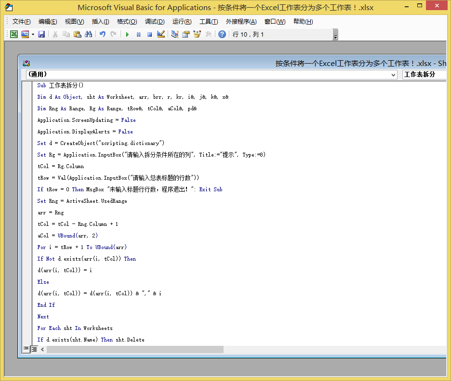
Task: Open the 格式(O) menu
Action: pyautogui.click(x=127, y=22)
